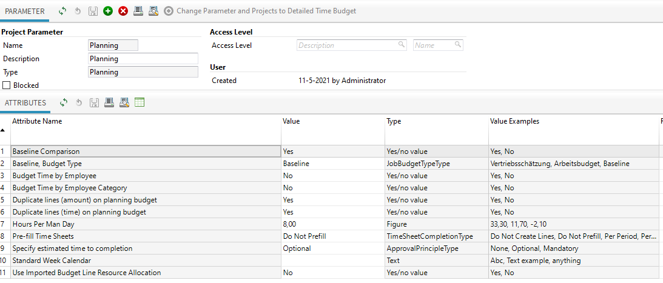663x283 pixels.
Task: Collapse the attribute table using the sort arrow
Action: coord(3,130)
